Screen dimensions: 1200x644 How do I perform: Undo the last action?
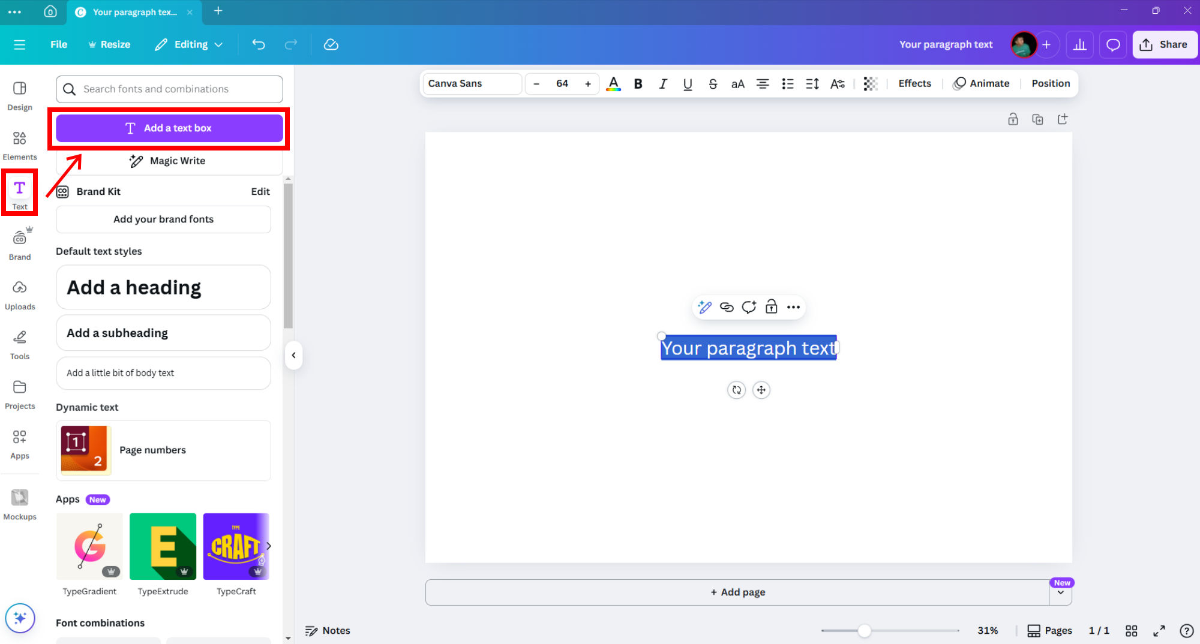tap(259, 44)
